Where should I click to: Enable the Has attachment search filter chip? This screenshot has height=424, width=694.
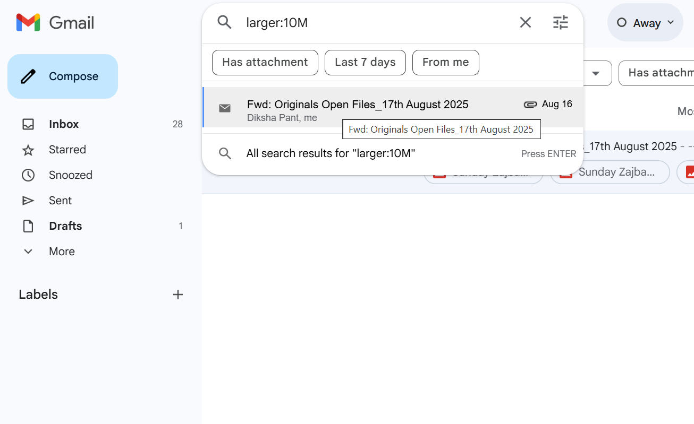pyautogui.click(x=265, y=62)
